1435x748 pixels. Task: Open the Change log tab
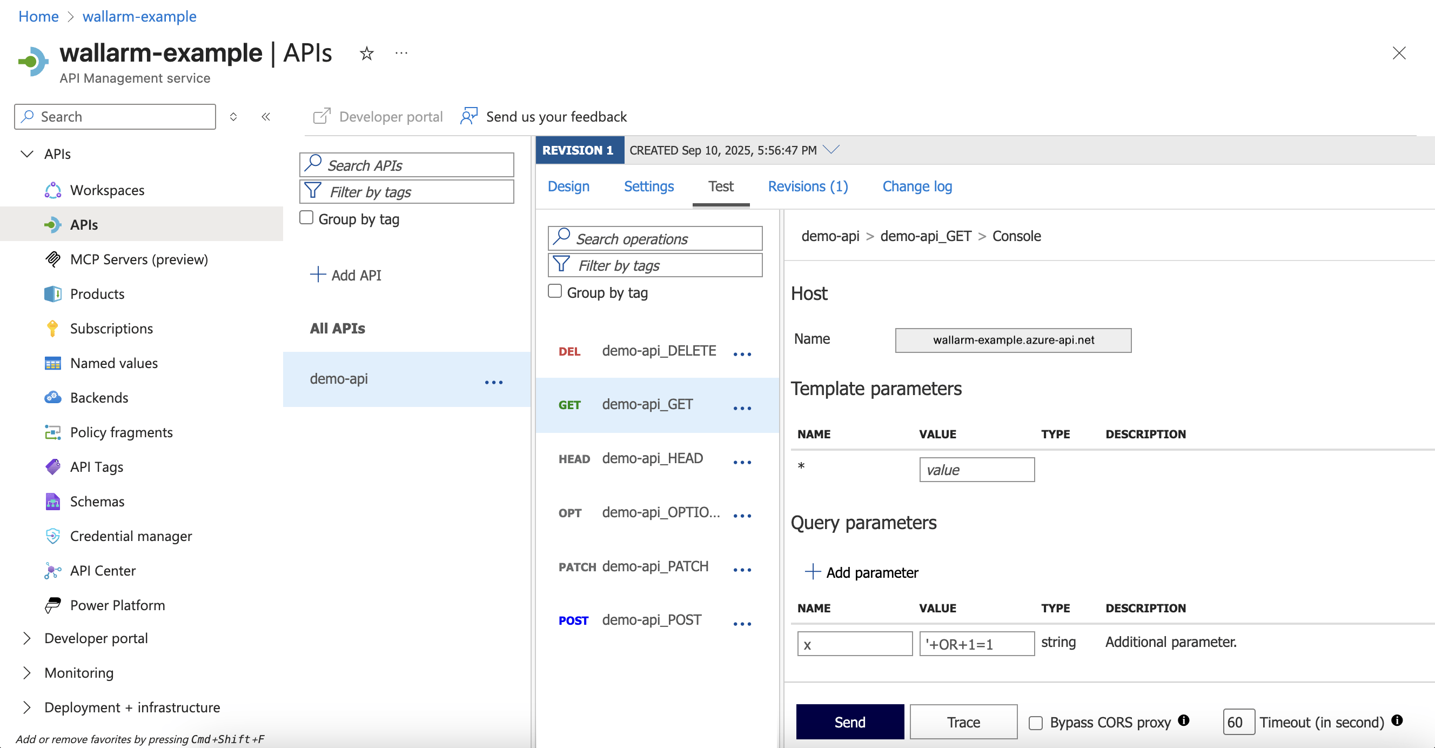pos(917,186)
